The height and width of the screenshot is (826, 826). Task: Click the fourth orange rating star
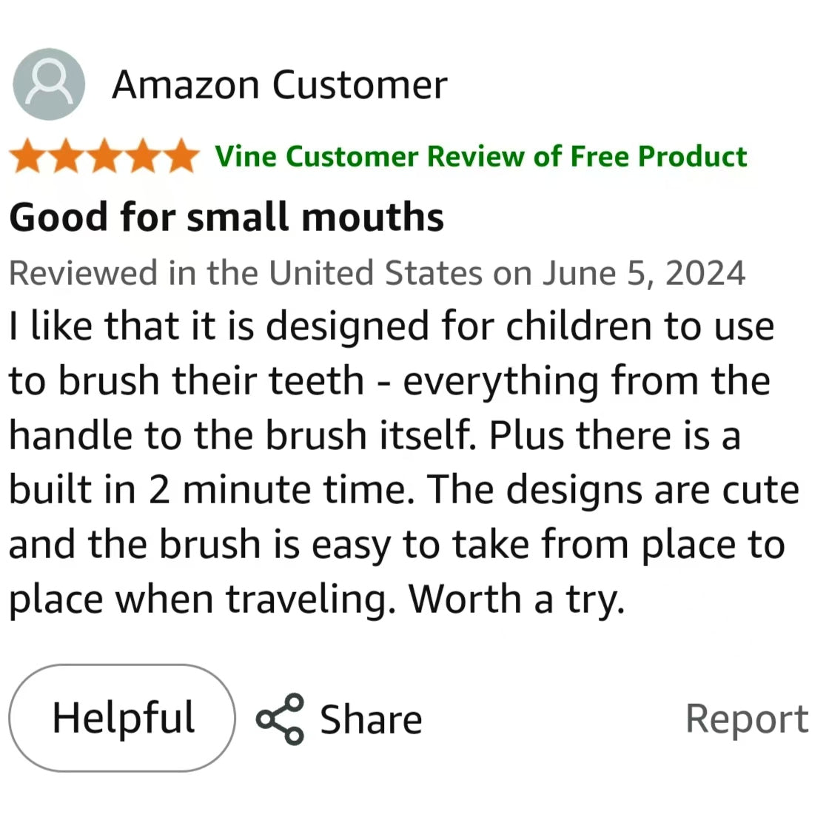pos(141,157)
